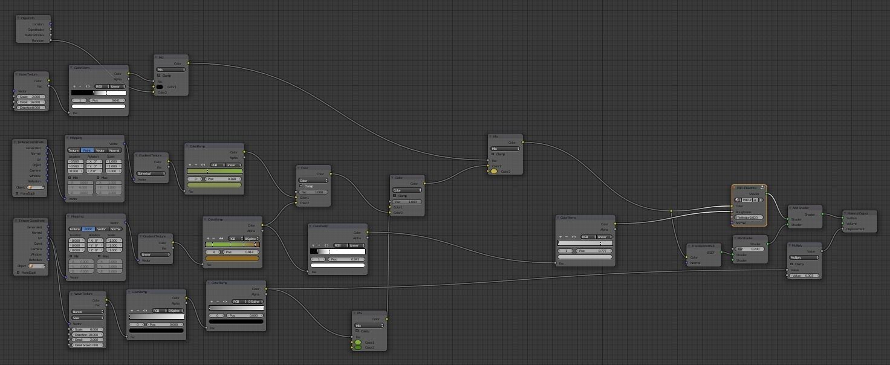Add a color stop in ColorRamp with Pos 0.777
The image size is (890, 365).
click(x=561, y=237)
